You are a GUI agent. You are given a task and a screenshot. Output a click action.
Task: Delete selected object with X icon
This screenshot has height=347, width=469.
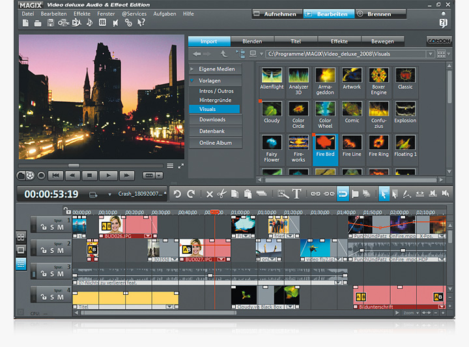tap(209, 194)
